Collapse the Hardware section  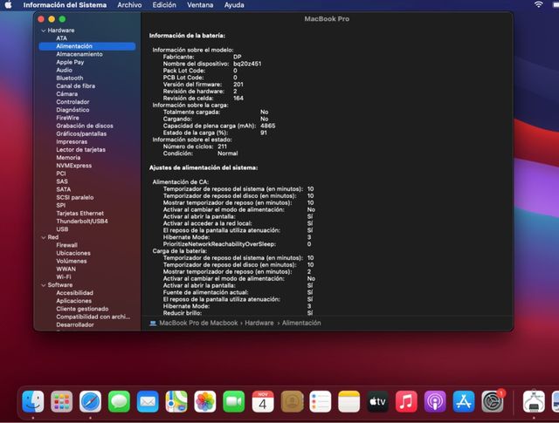tap(44, 31)
